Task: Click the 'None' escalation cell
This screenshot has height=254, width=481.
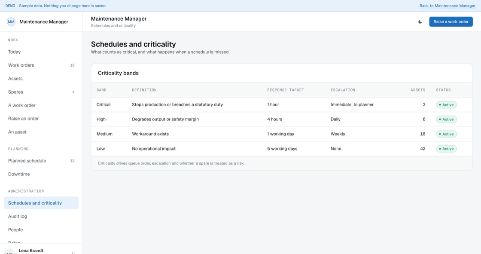Action: click(335, 149)
